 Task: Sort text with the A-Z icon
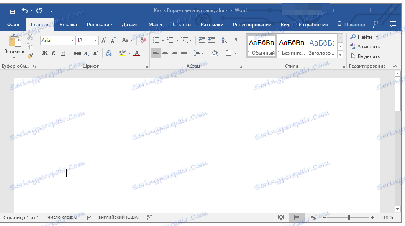coord(224,40)
